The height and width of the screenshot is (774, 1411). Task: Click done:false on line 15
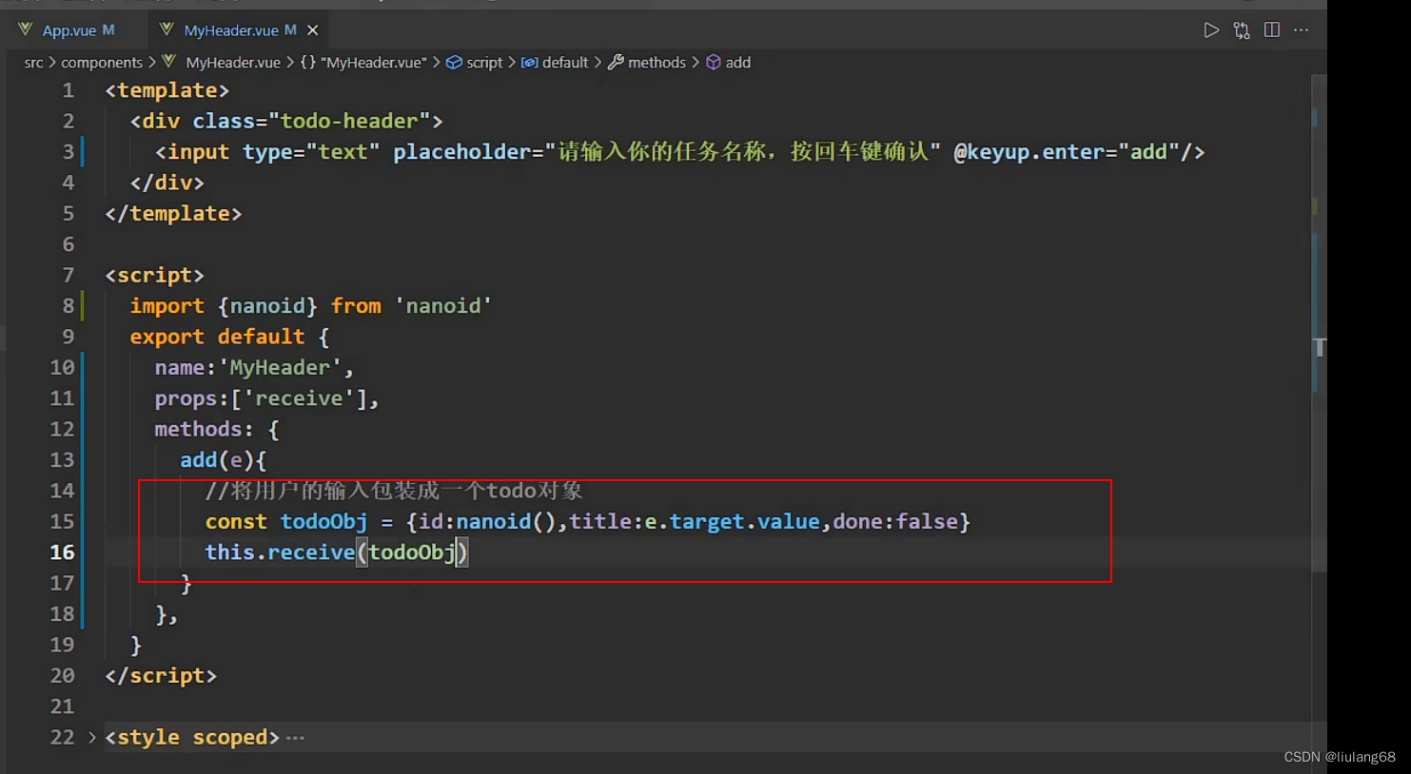[x=895, y=522]
